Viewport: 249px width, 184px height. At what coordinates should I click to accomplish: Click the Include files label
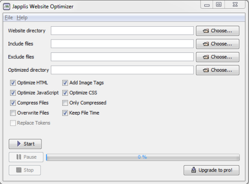click(21, 44)
